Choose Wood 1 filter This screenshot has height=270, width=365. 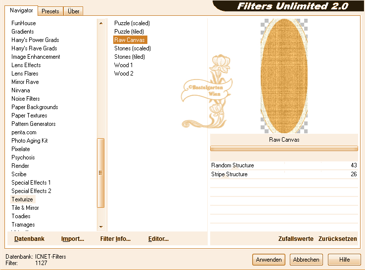[x=123, y=65]
